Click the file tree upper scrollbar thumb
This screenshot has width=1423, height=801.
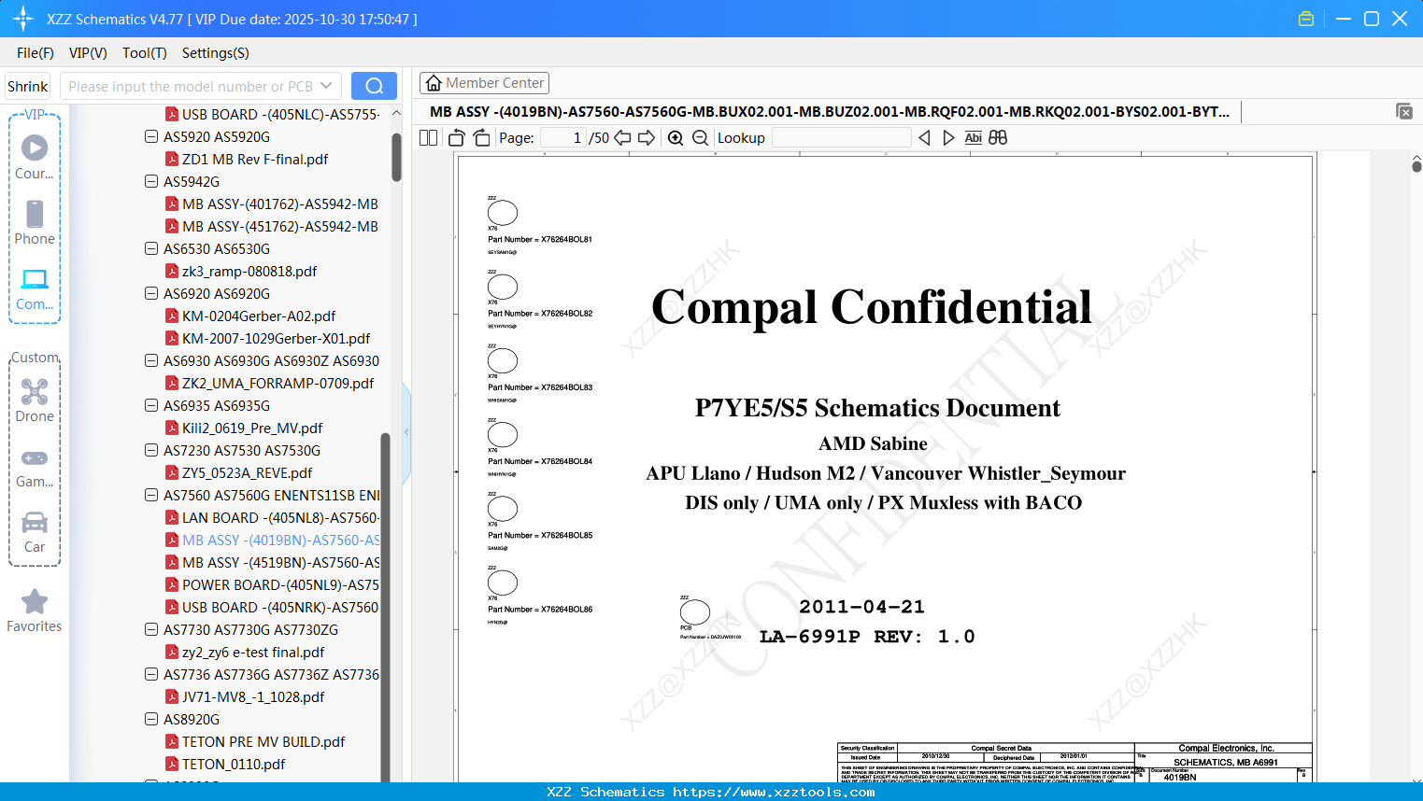coord(396,157)
